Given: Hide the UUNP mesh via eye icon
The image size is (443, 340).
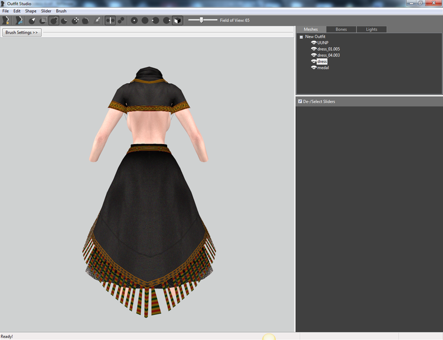Looking at the screenshot, I should point(314,42).
